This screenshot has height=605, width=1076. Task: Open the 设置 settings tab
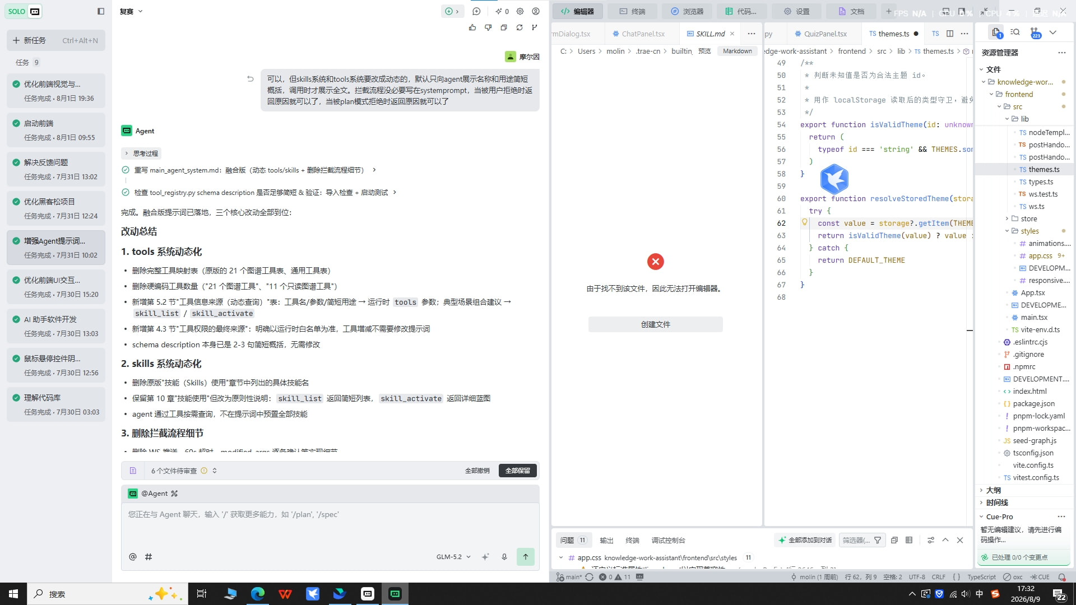[x=796, y=11]
